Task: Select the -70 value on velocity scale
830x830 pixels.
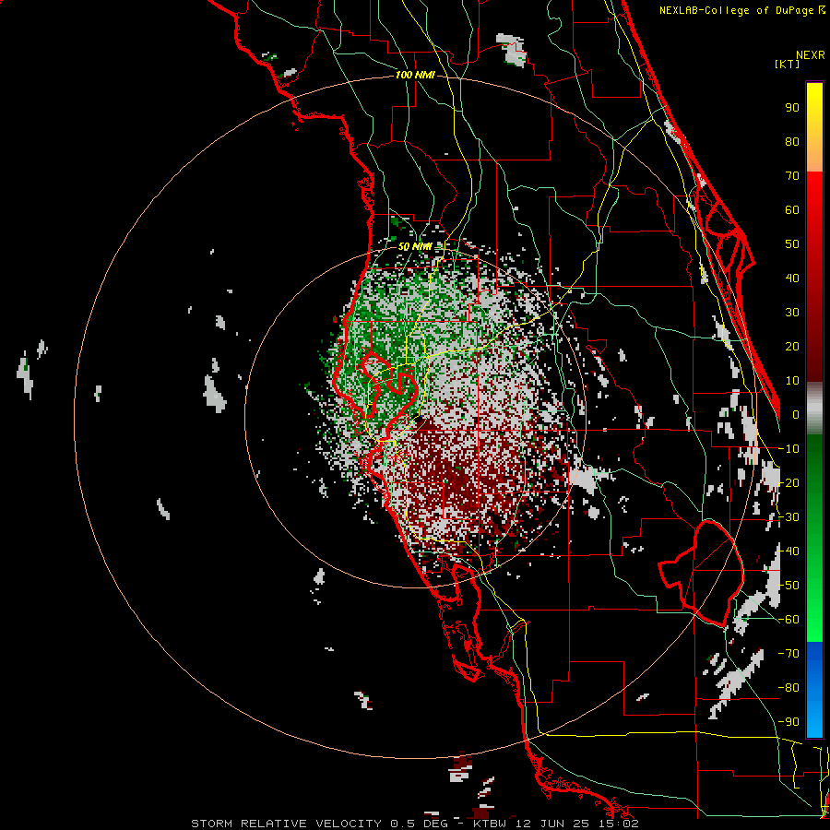Action: (788, 654)
